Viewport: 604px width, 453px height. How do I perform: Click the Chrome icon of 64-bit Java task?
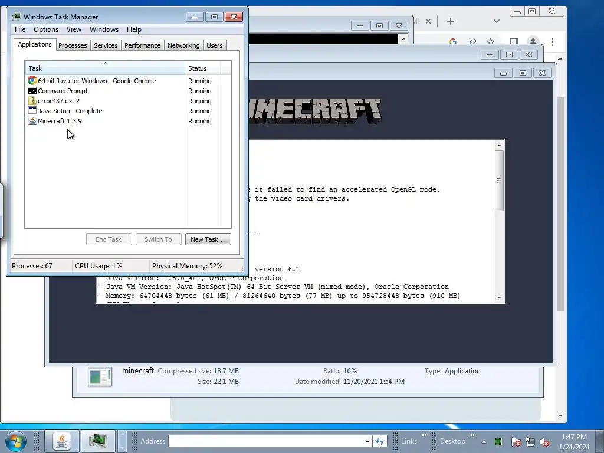coord(32,80)
